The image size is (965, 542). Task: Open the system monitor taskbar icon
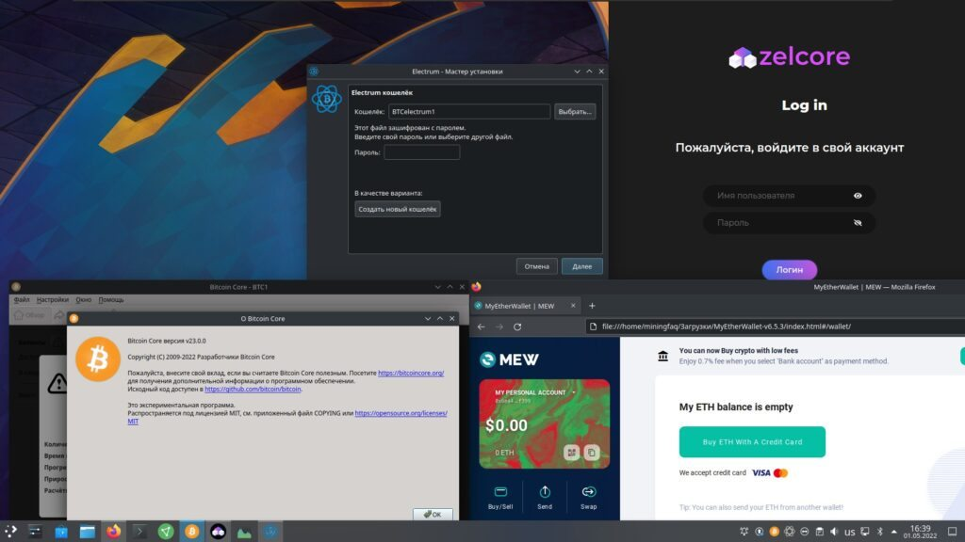pos(244,533)
